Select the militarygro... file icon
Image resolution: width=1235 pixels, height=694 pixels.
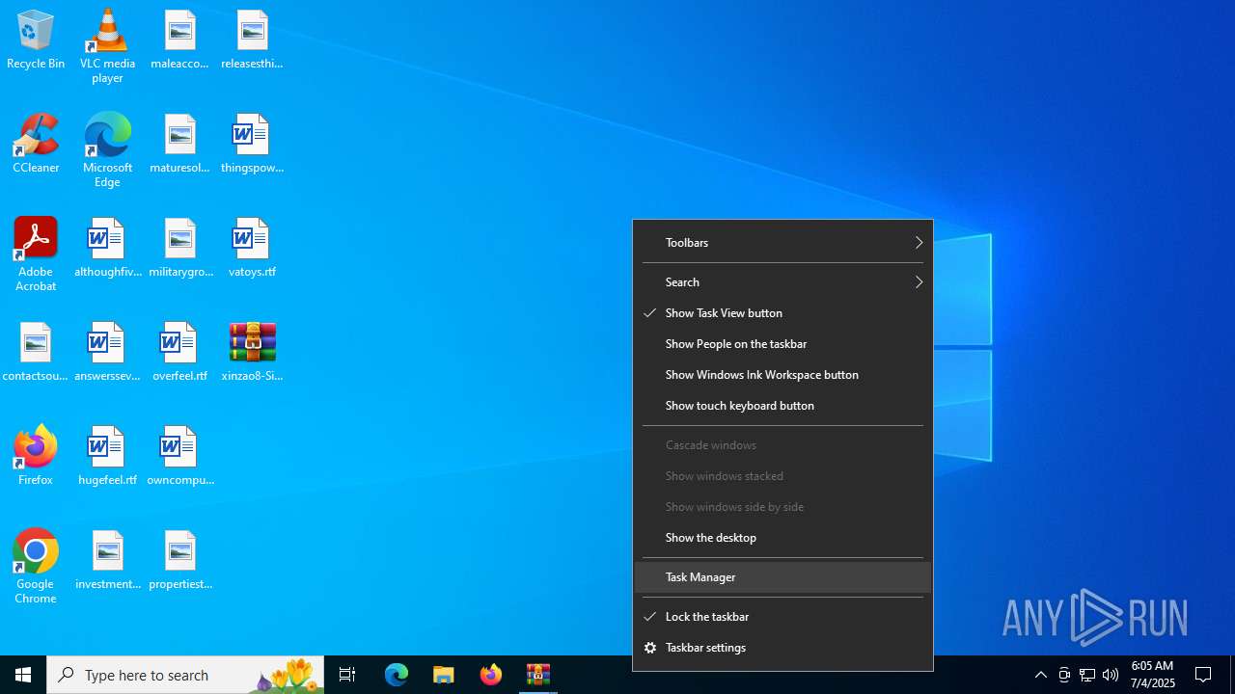pyautogui.click(x=179, y=249)
